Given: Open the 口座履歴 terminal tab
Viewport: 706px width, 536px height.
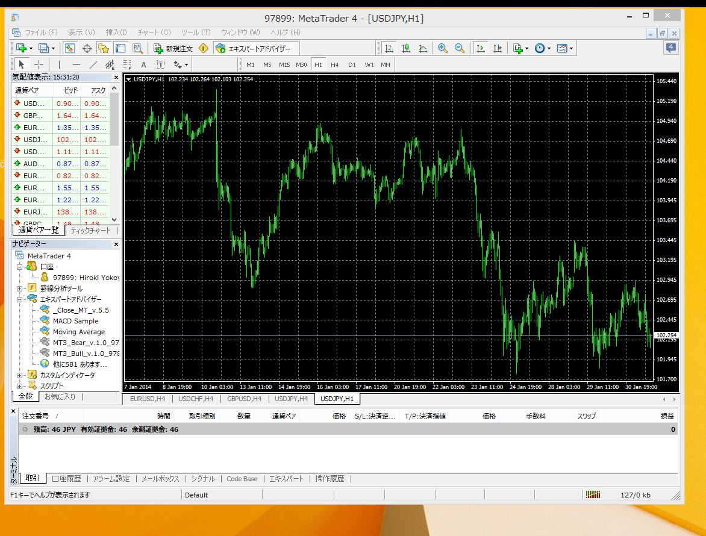Looking at the screenshot, I should (x=66, y=478).
